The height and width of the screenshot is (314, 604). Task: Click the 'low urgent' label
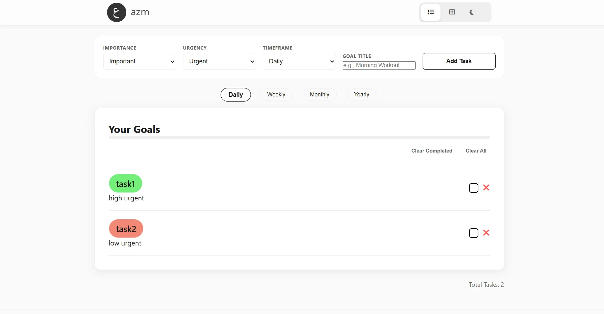(125, 243)
